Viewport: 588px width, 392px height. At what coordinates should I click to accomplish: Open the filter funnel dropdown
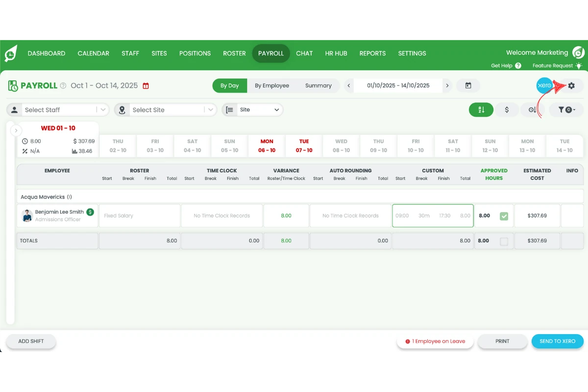566,110
